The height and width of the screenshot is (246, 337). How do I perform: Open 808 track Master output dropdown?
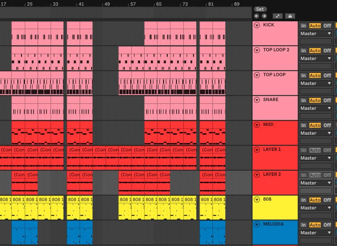pyautogui.click(x=316, y=208)
